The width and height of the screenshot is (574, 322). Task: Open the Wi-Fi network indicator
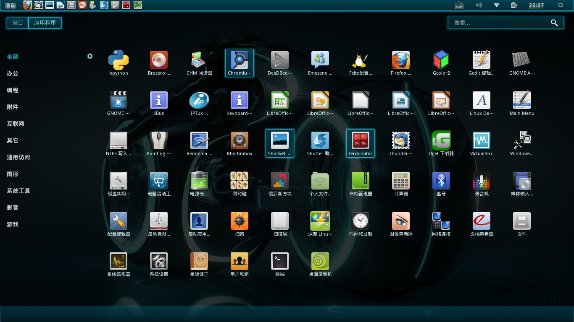click(497, 5)
